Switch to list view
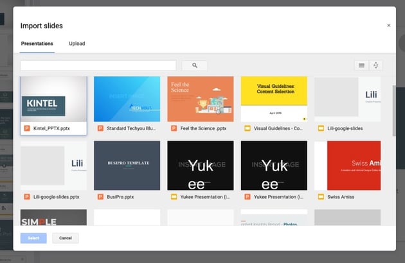This screenshot has width=405, height=263. [x=361, y=65]
